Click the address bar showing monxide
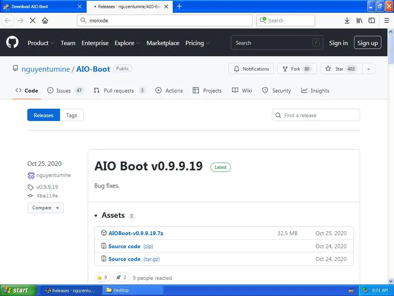Viewport: 394px width, 296px height. tap(165, 20)
